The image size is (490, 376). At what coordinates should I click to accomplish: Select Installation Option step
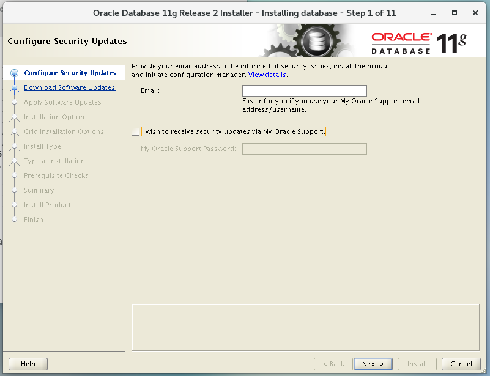click(54, 117)
